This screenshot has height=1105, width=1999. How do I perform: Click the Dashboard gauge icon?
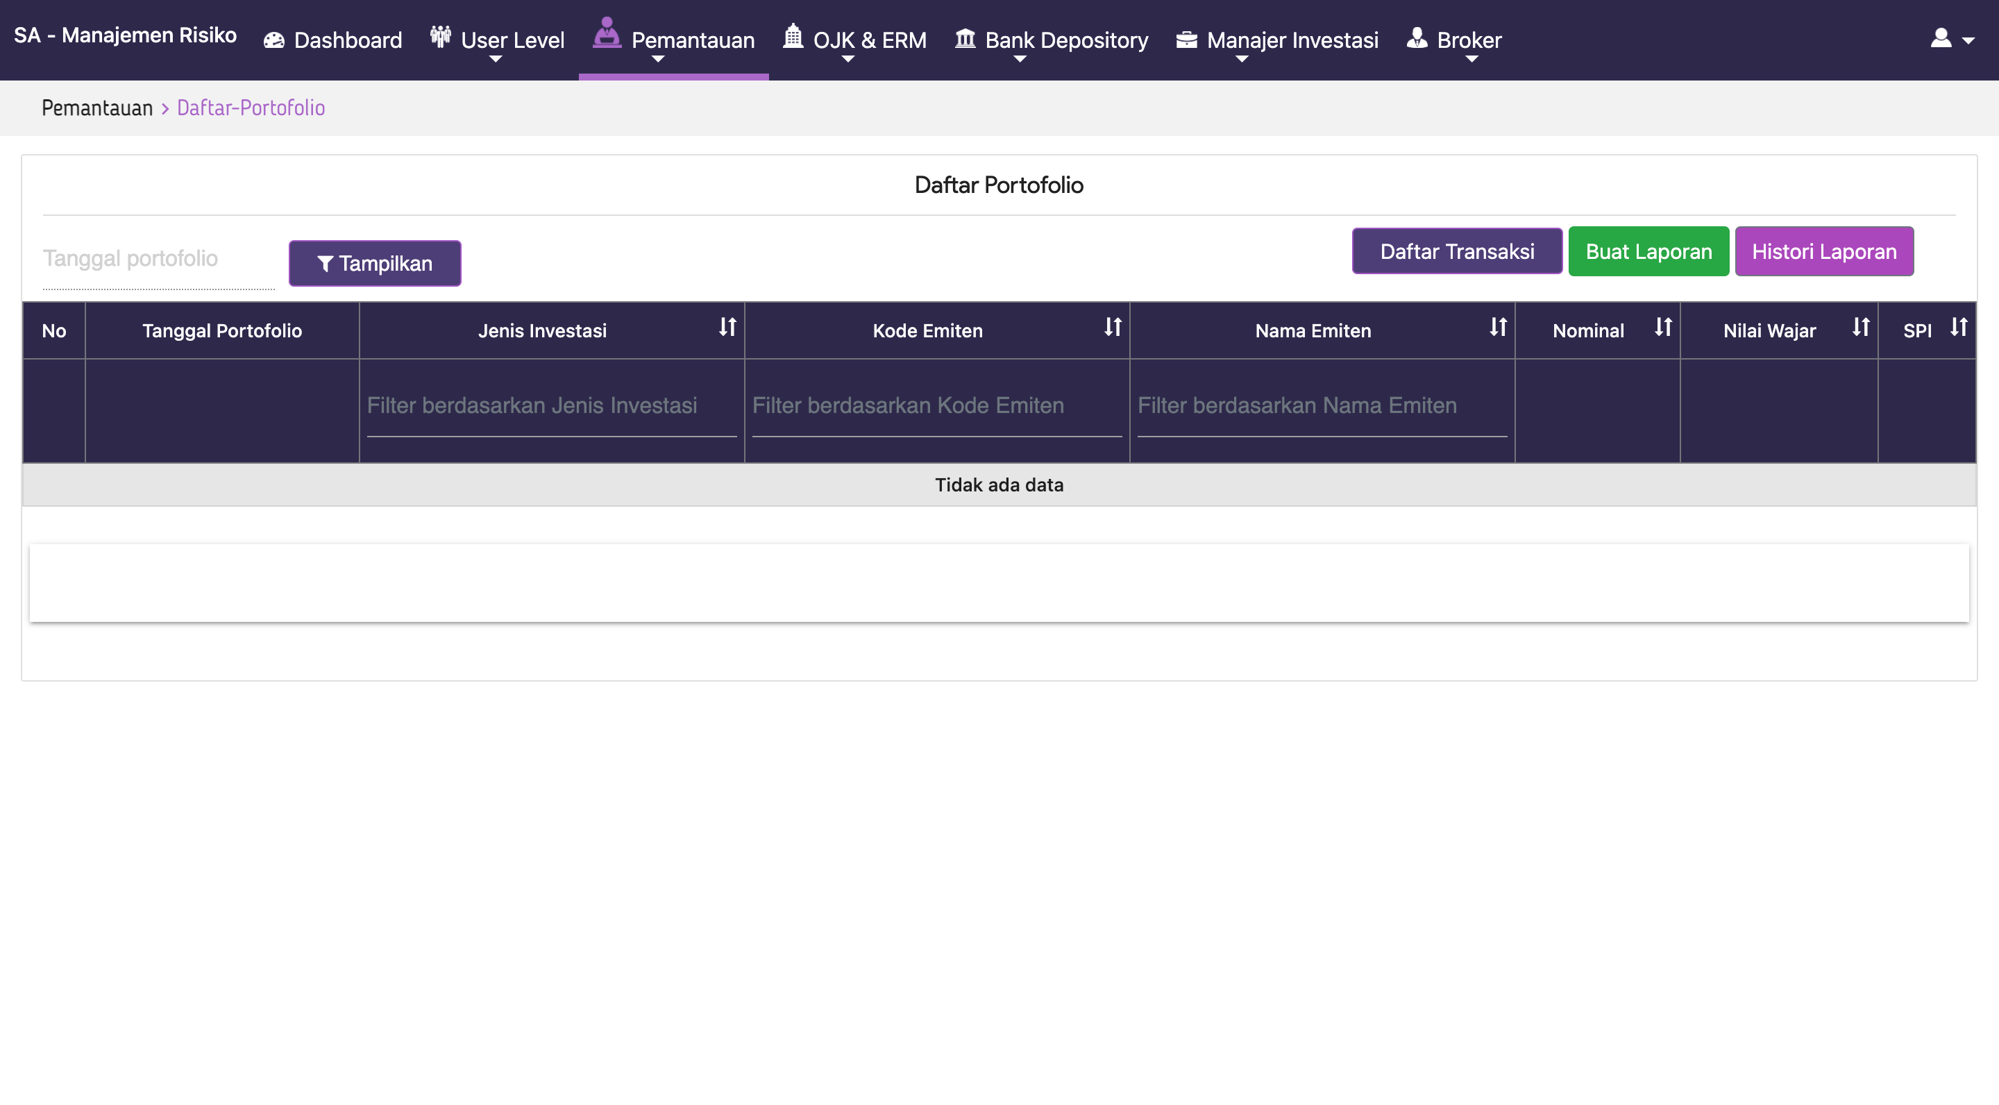(x=274, y=40)
